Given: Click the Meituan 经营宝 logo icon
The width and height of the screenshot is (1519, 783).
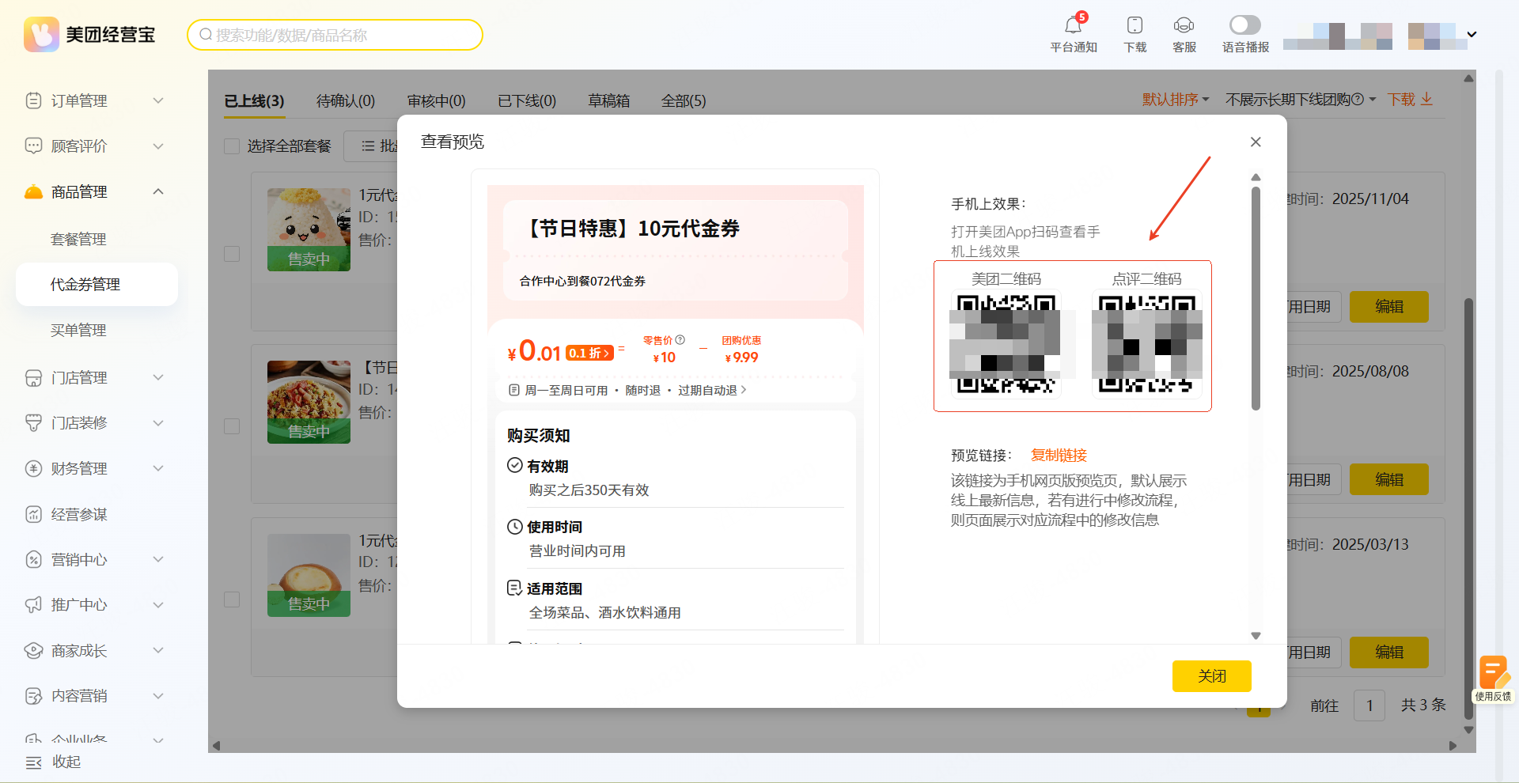Looking at the screenshot, I should pyautogui.click(x=41, y=35).
